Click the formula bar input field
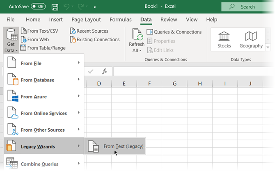The width and height of the screenshot is (275, 171). click(193, 72)
